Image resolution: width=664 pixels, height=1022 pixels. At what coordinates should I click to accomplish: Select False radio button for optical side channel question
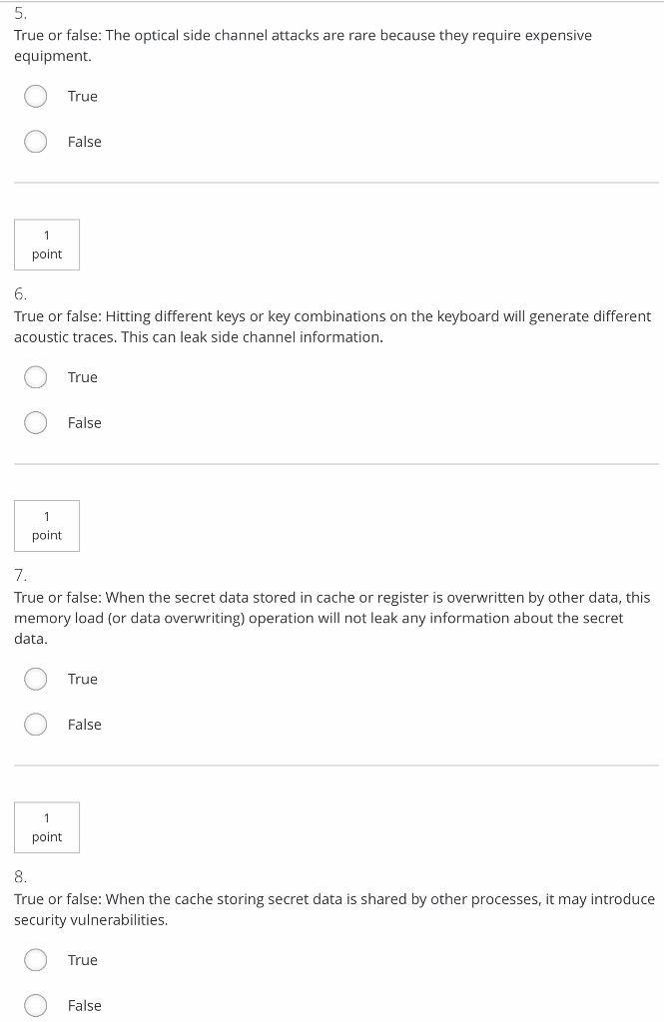pyautogui.click(x=36, y=142)
